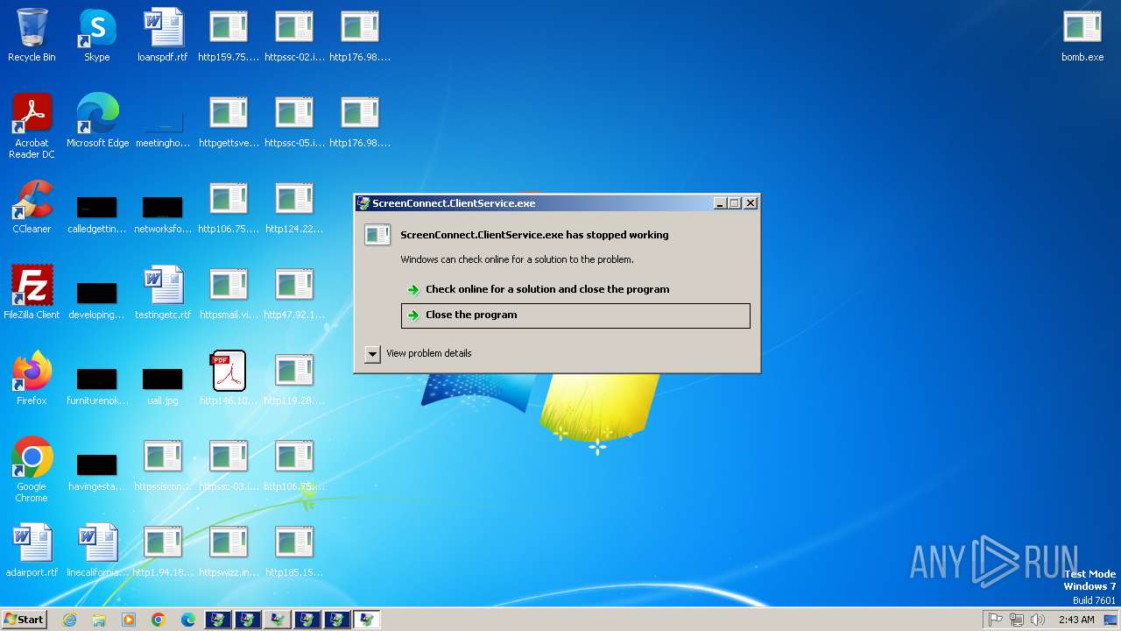This screenshot has width=1121, height=631.
Task: Open Microsoft Edge desktop shortcut
Action: point(97,121)
